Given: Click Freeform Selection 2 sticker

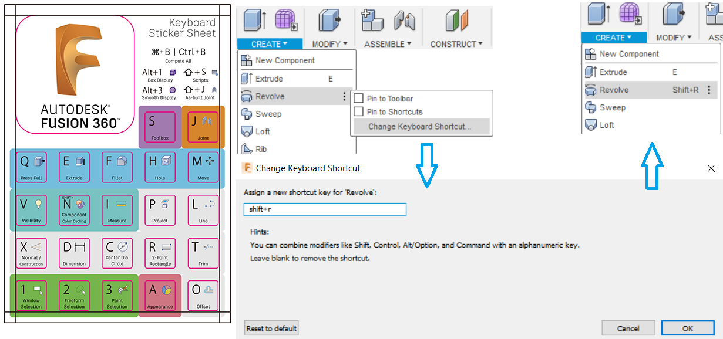Looking at the screenshot, I should click(x=74, y=296).
